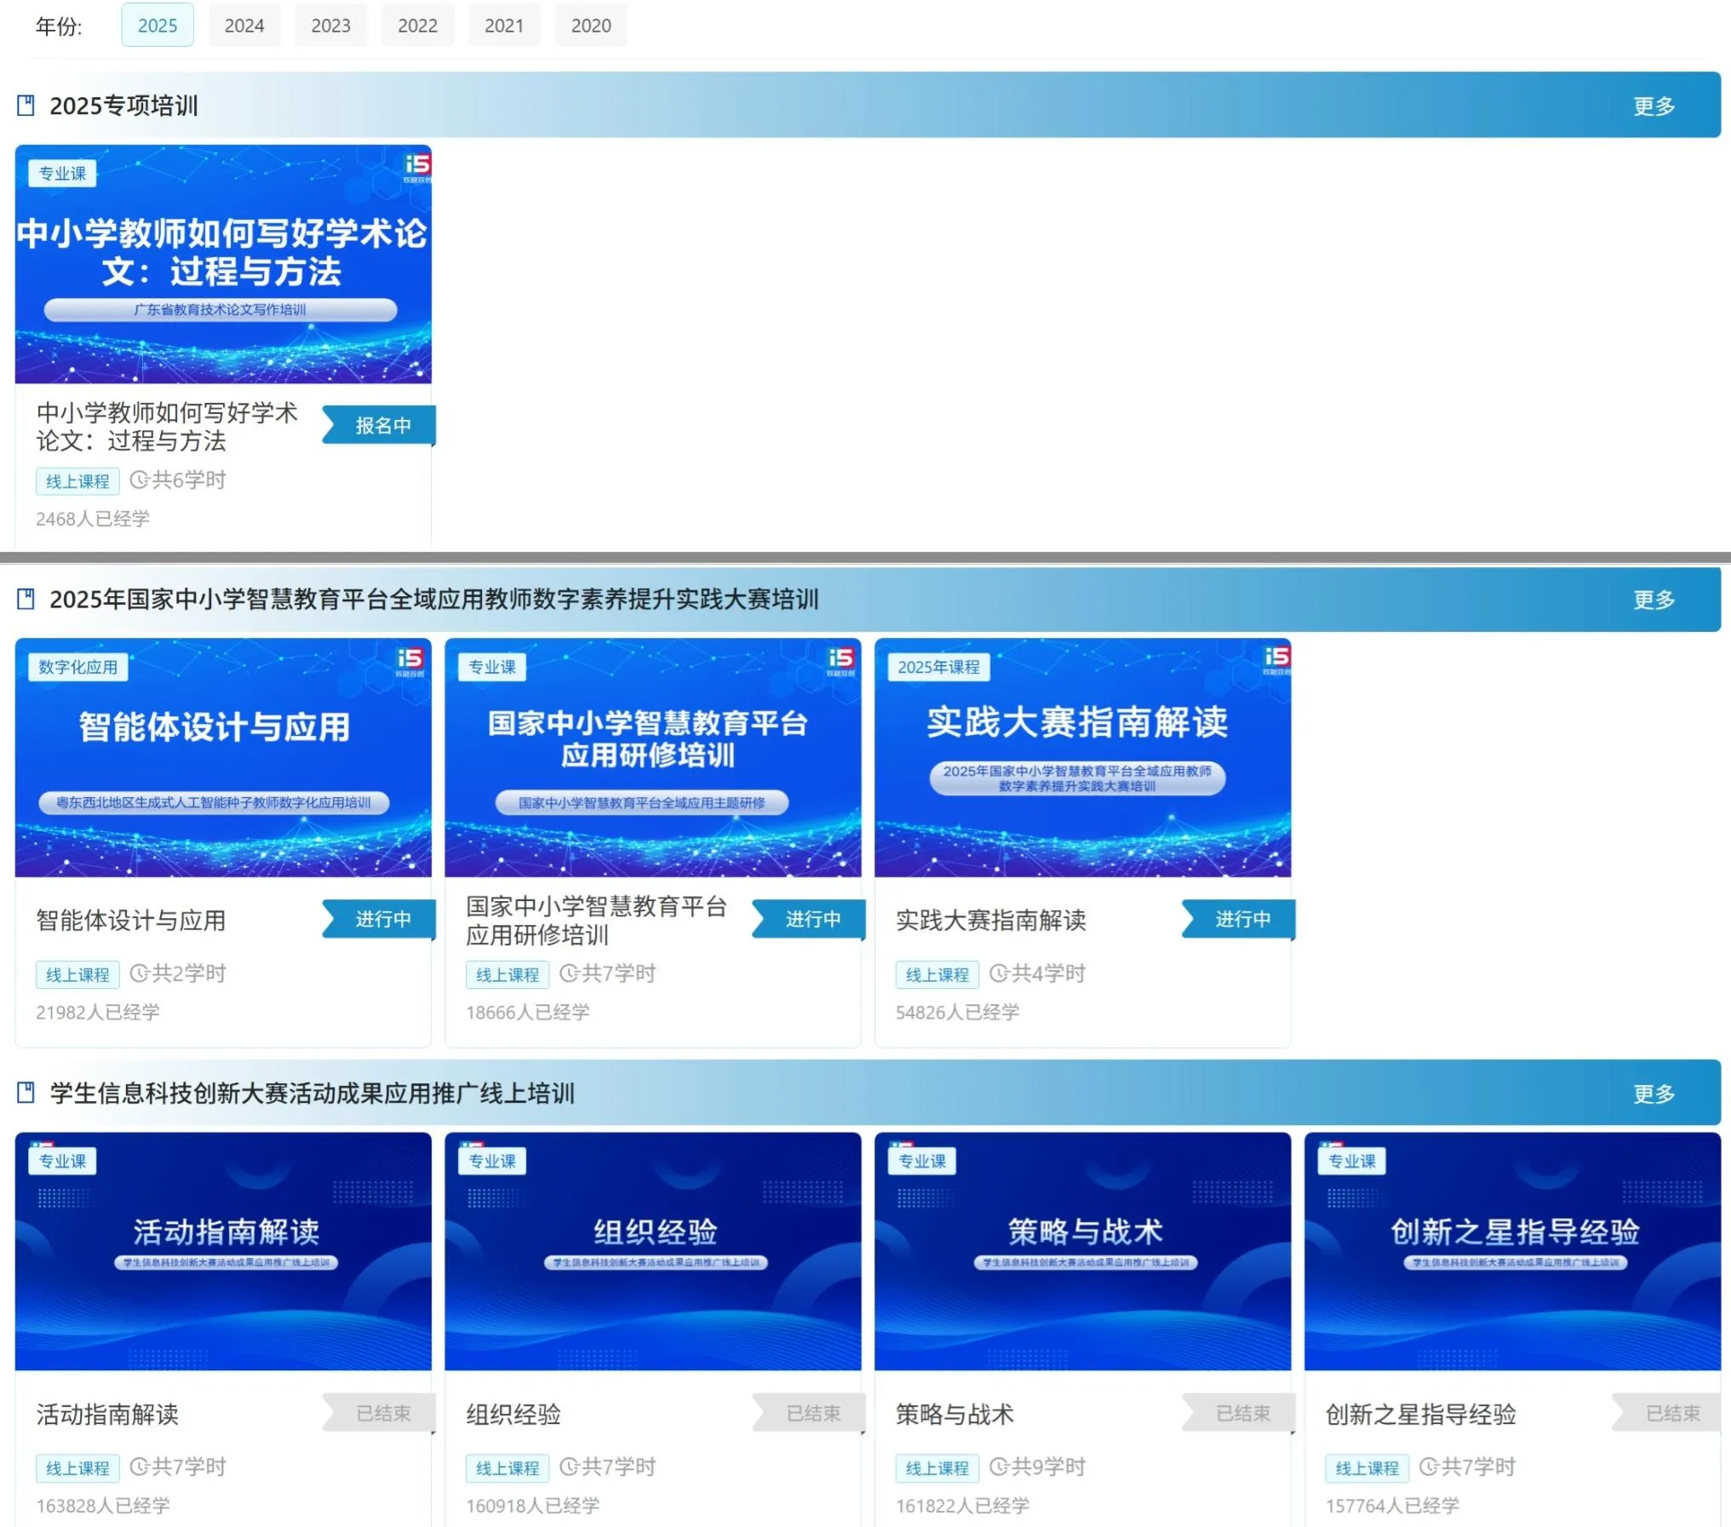Viewport: 1731px width, 1527px height.
Task: Open the 中小学教师如何写好学术论文 course thumbnail
Action: (223, 264)
